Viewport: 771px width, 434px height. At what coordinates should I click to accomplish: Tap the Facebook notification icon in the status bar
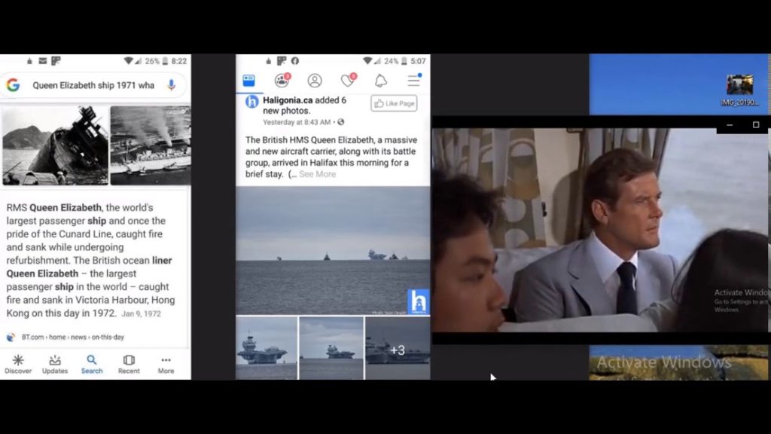point(295,61)
